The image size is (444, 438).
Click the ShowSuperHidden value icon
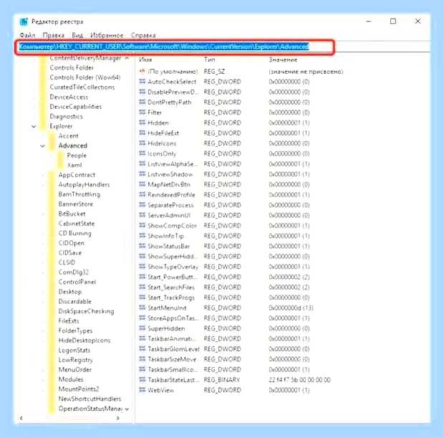click(143, 256)
